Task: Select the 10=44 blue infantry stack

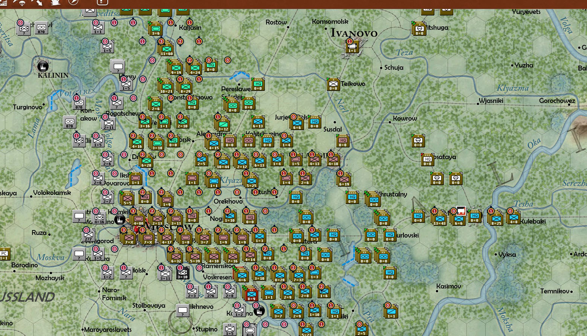Action: coord(223,162)
